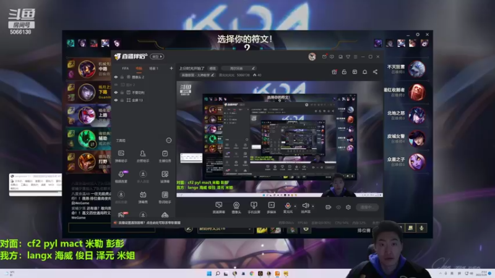This screenshot has height=278, width=495.
Task: Open League client settings gear
Action: pyautogui.click(x=418, y=35)
